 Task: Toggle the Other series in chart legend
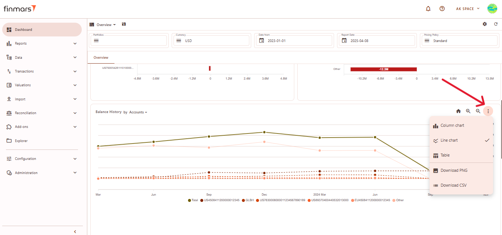[398, 200]
